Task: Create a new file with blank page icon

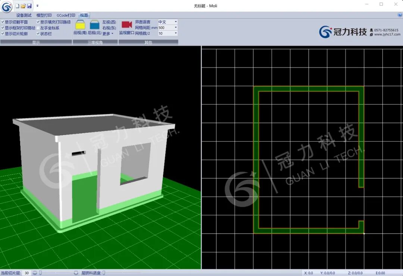Action: point(17,6)
